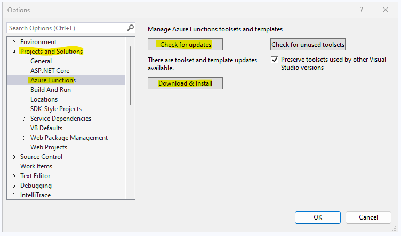Open the General settings page
This screenshot has width=401, height=236.
coord(41,61)
